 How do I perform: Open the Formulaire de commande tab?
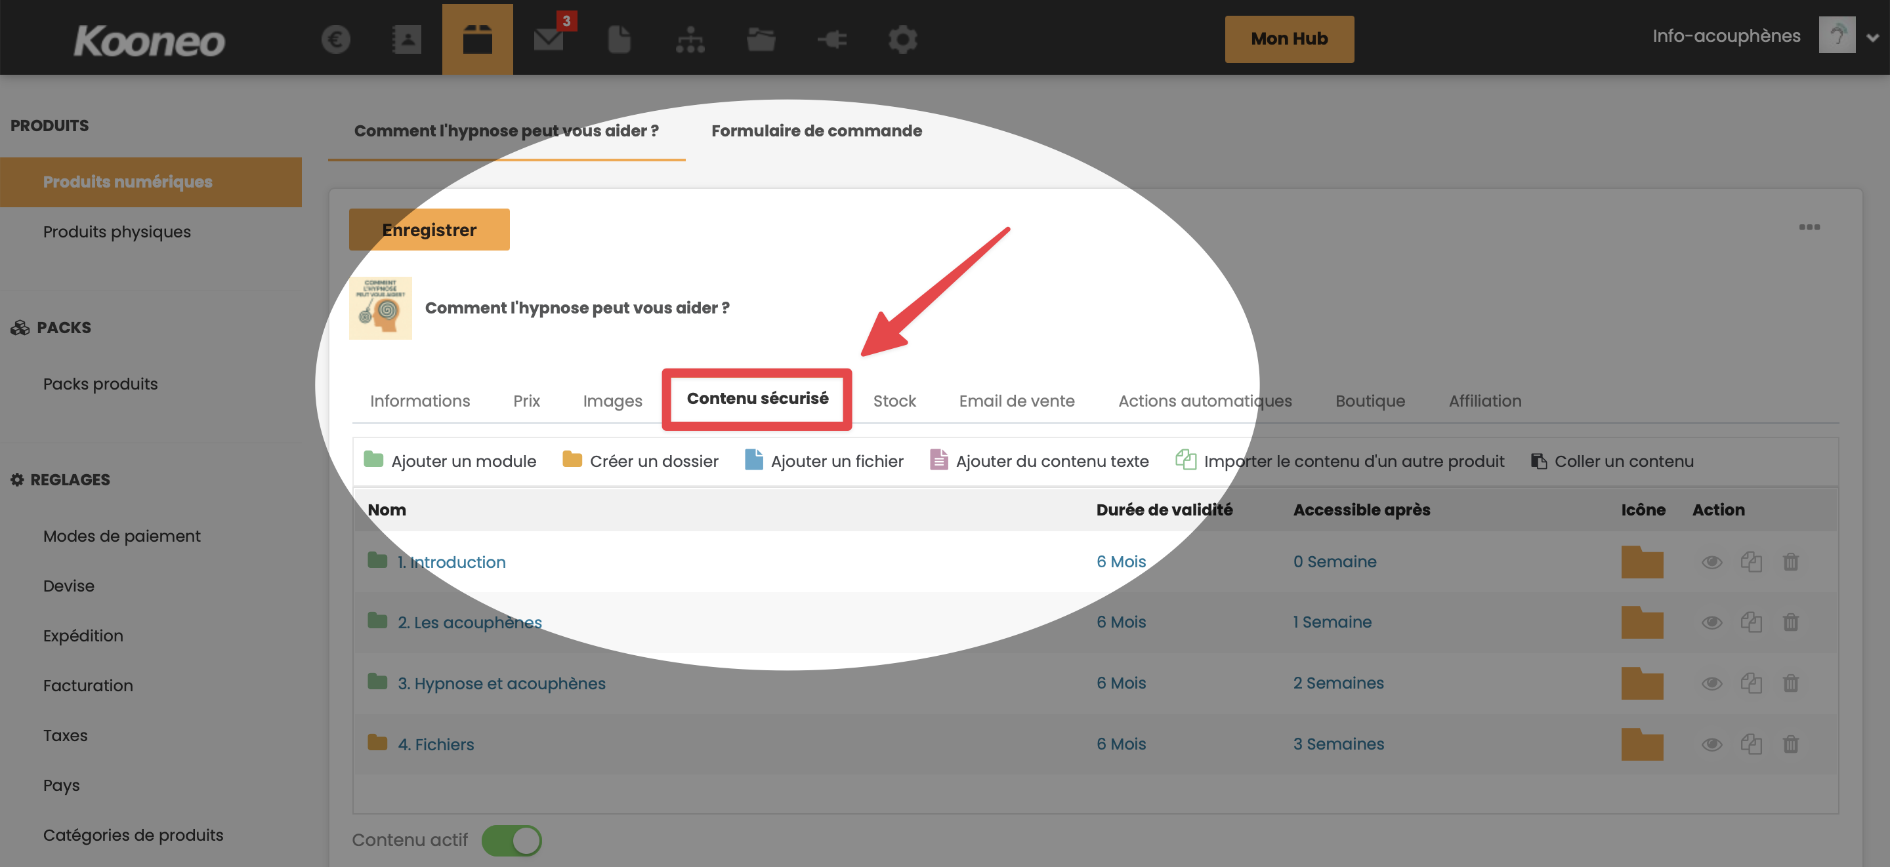pos(816,131)
